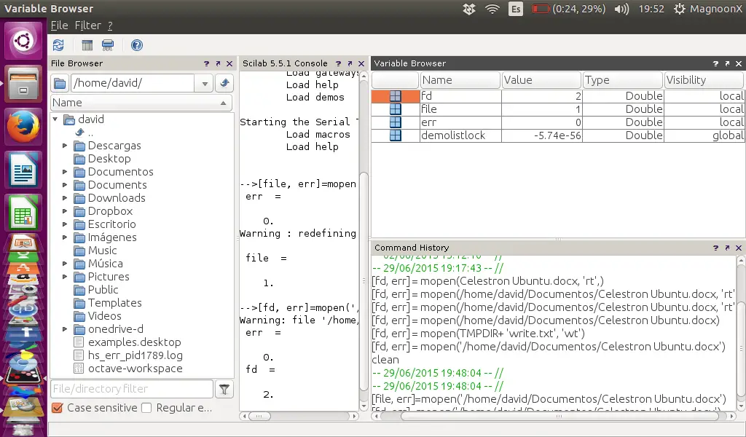Sort variables by the Type column header

[623, 80]
